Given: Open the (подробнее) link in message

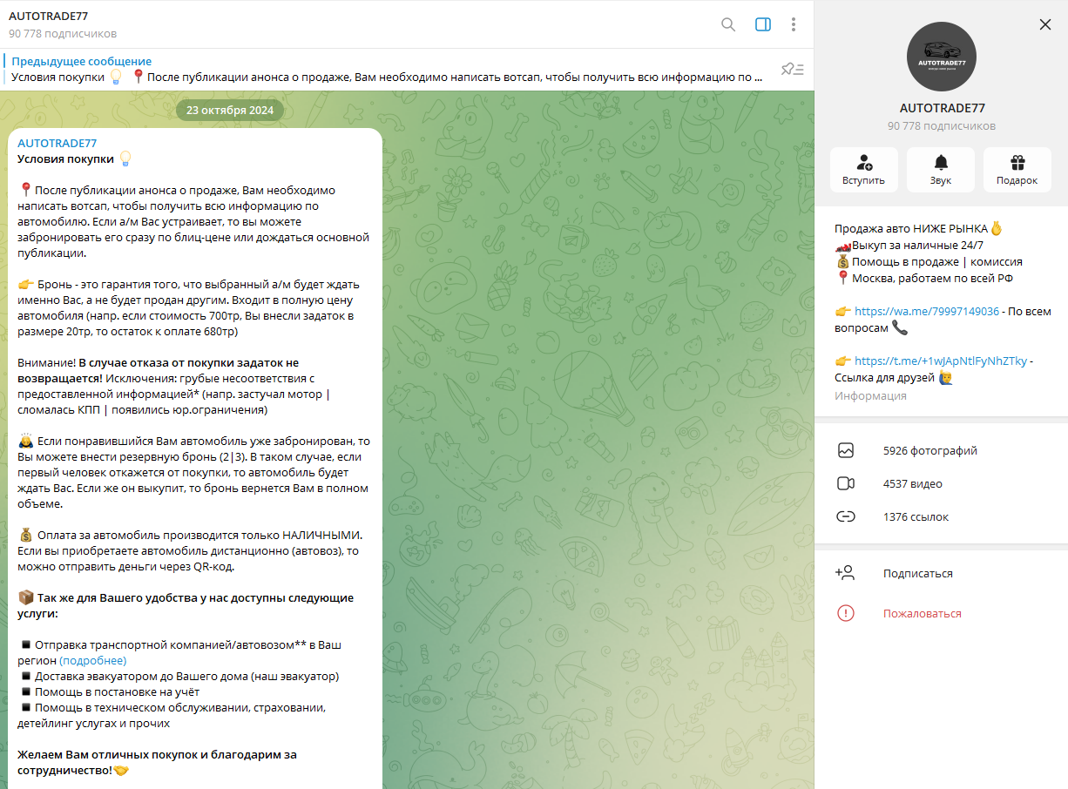Looking at the screenshot, I should tap(93, 661).
